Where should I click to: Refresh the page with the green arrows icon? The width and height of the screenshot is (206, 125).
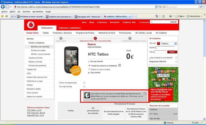point(160,7)
